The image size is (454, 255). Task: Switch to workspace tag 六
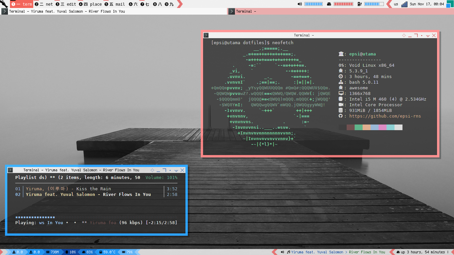(133, 4)
